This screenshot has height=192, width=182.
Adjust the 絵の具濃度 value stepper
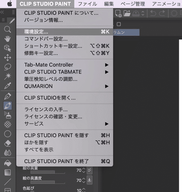(84, 180)
